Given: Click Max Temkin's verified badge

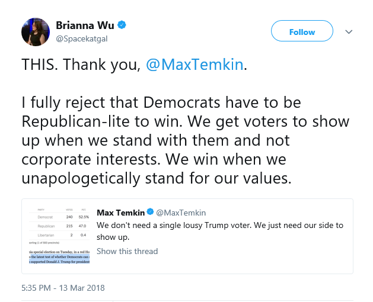Looking at the screenshot, I should 150,212.
